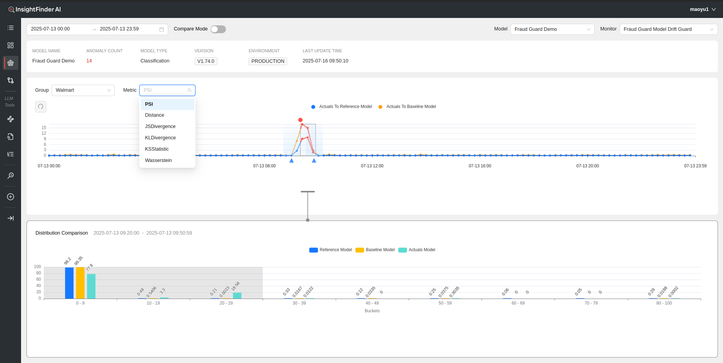Viewport: 723px width, 363px height.
Task: Click the InsightFinder AI logo
Action: 35,9
